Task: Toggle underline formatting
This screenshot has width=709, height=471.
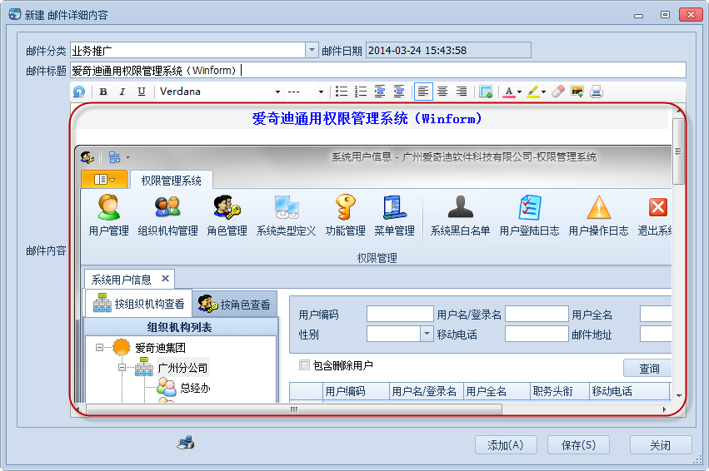Action: tap(141, 92)
